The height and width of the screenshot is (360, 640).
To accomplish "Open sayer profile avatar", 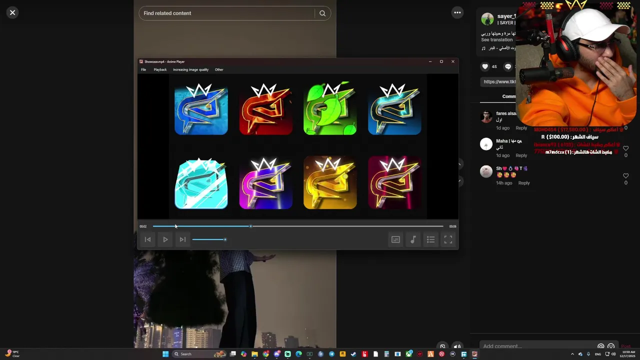I will click(x=487, y=19).
